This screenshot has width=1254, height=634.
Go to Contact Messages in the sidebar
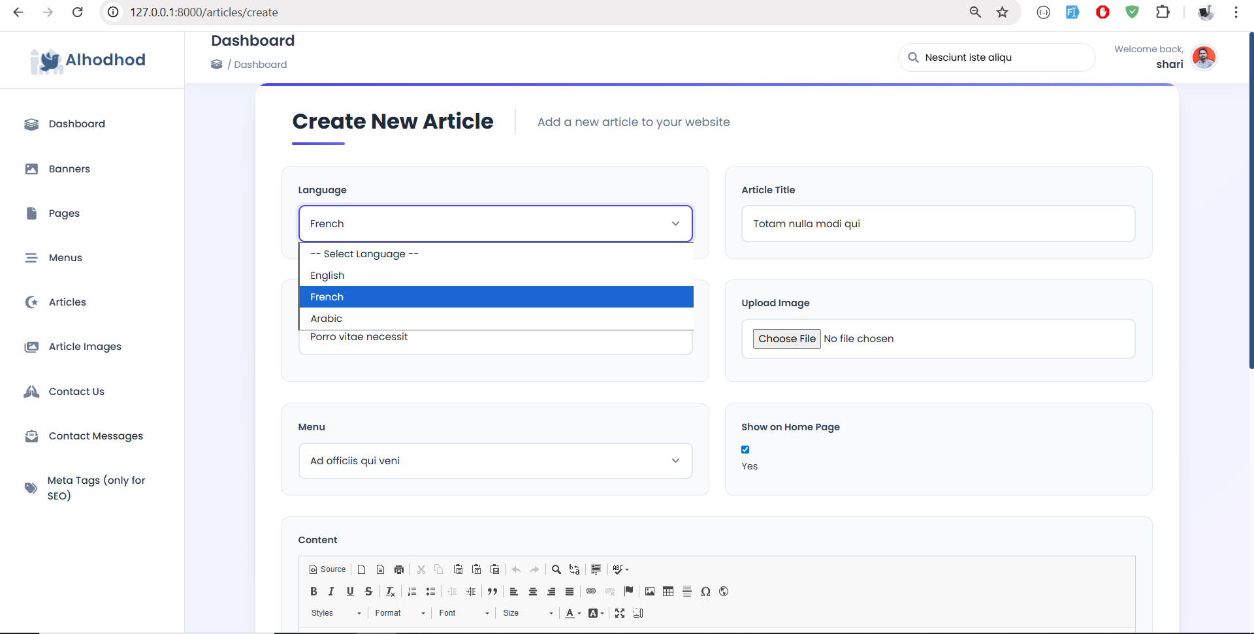[95, 436]
